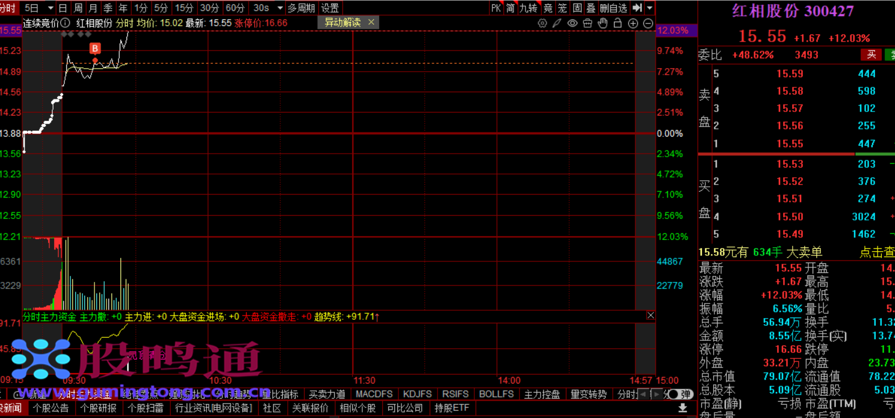Select the drawing brush tool icon
This screenshot has width=895, height=418.
[x=557, y=23]
